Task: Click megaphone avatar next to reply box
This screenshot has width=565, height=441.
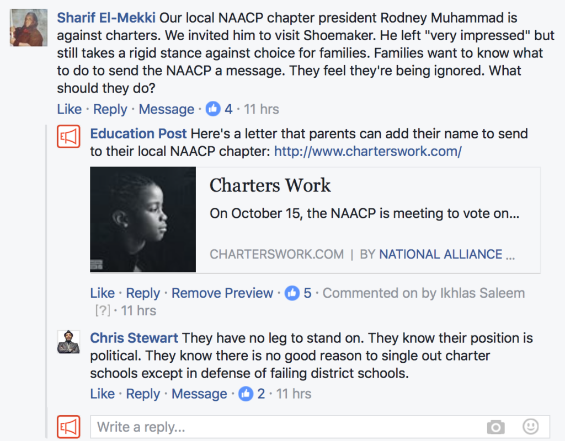Action: [69, 427]
